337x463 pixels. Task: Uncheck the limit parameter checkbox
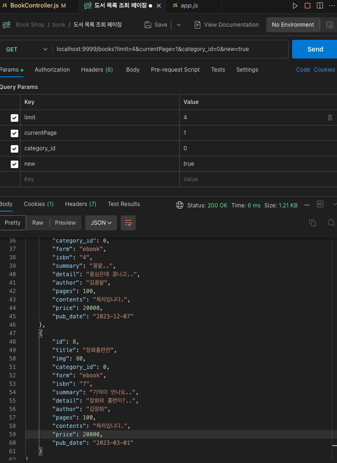coord(14,118)
